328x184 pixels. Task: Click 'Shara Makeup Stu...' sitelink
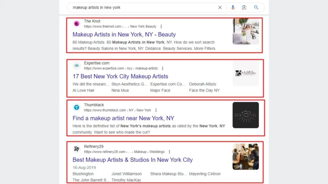(x=168, y=174)
